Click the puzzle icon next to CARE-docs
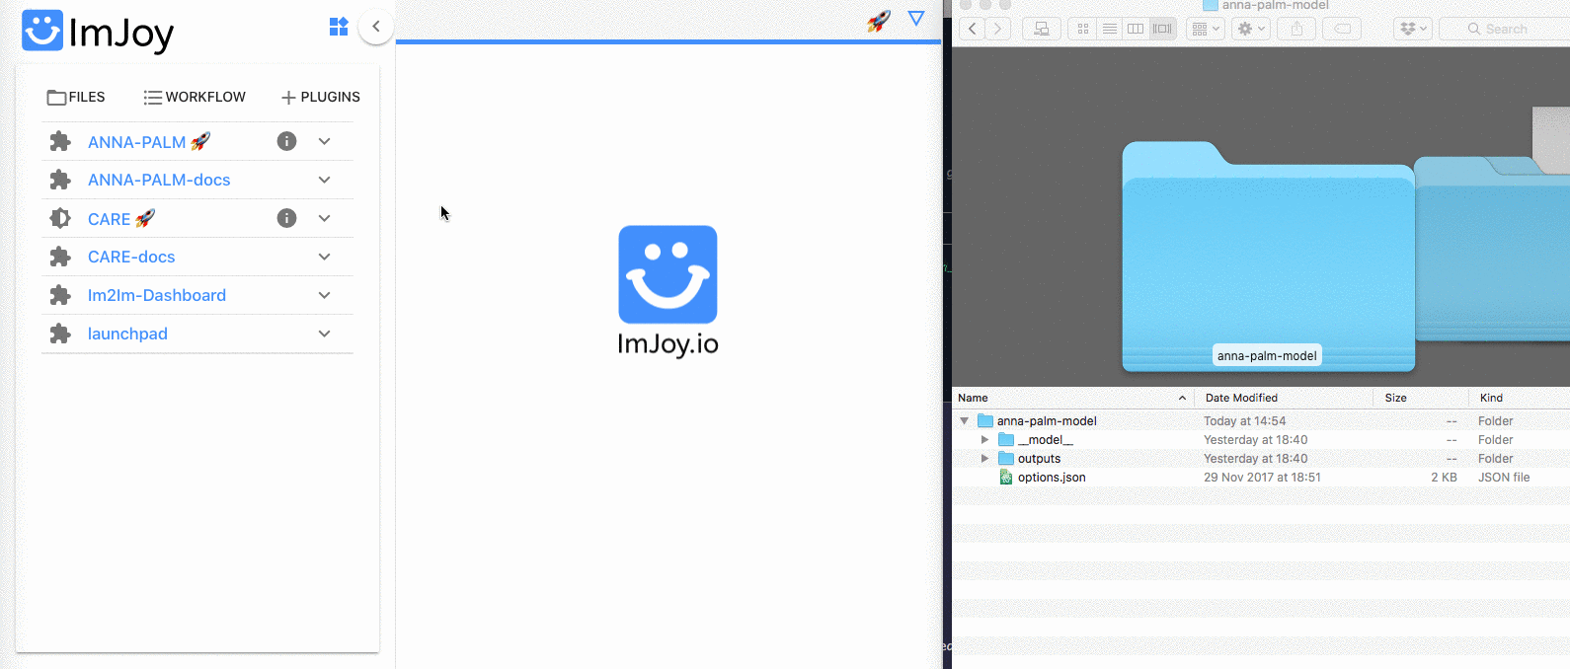Viewport: 1570px width, 669px height. click(60, 257)
